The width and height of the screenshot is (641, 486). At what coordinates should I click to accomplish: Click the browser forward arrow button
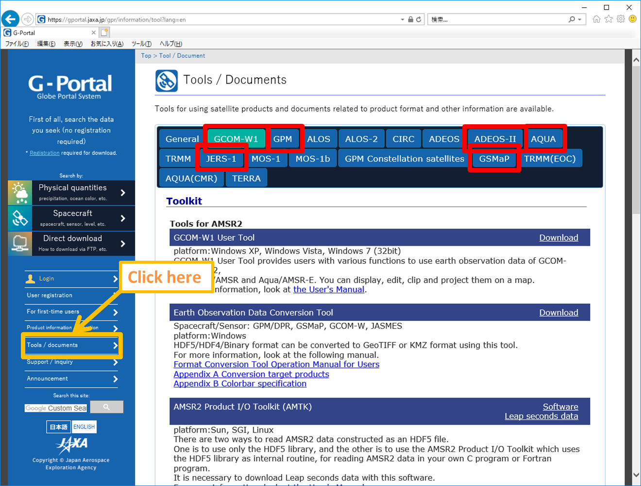[x=28, y=19]
